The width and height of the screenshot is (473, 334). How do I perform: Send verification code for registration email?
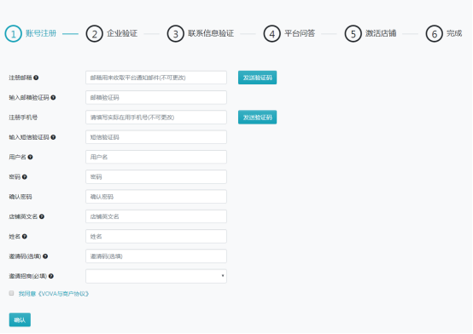[x=257, y=78]
